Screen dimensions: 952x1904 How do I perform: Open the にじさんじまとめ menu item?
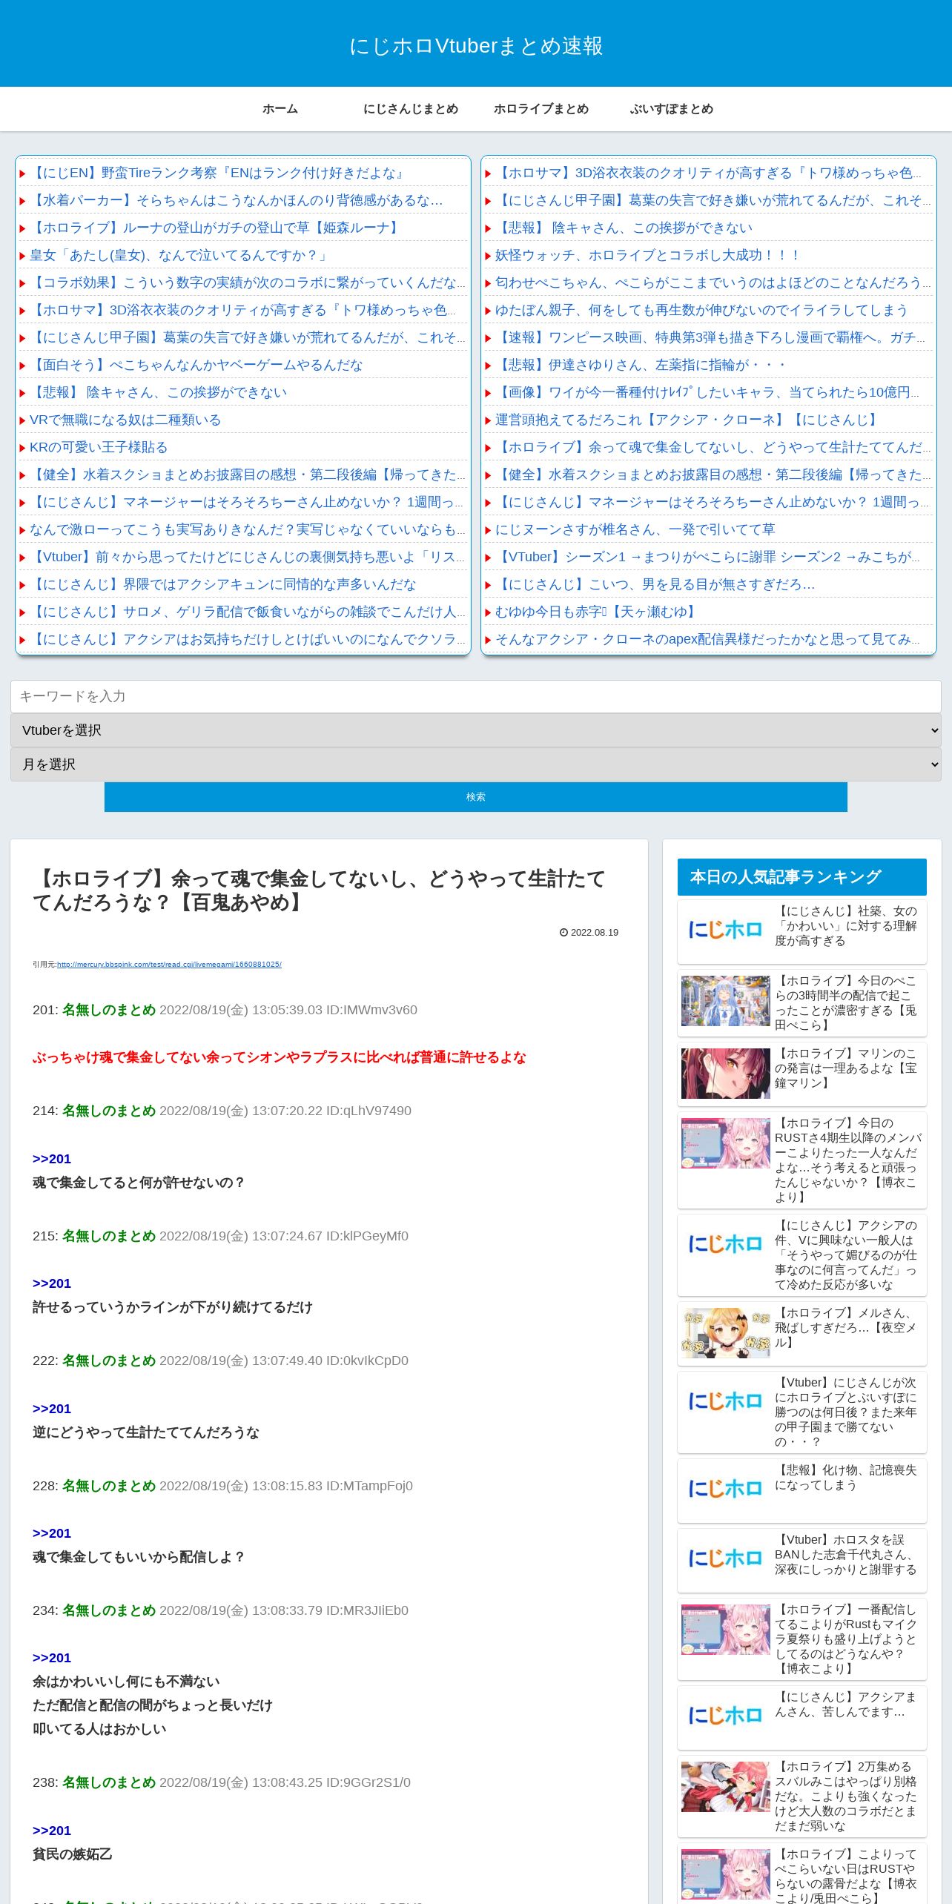point(411,109)
